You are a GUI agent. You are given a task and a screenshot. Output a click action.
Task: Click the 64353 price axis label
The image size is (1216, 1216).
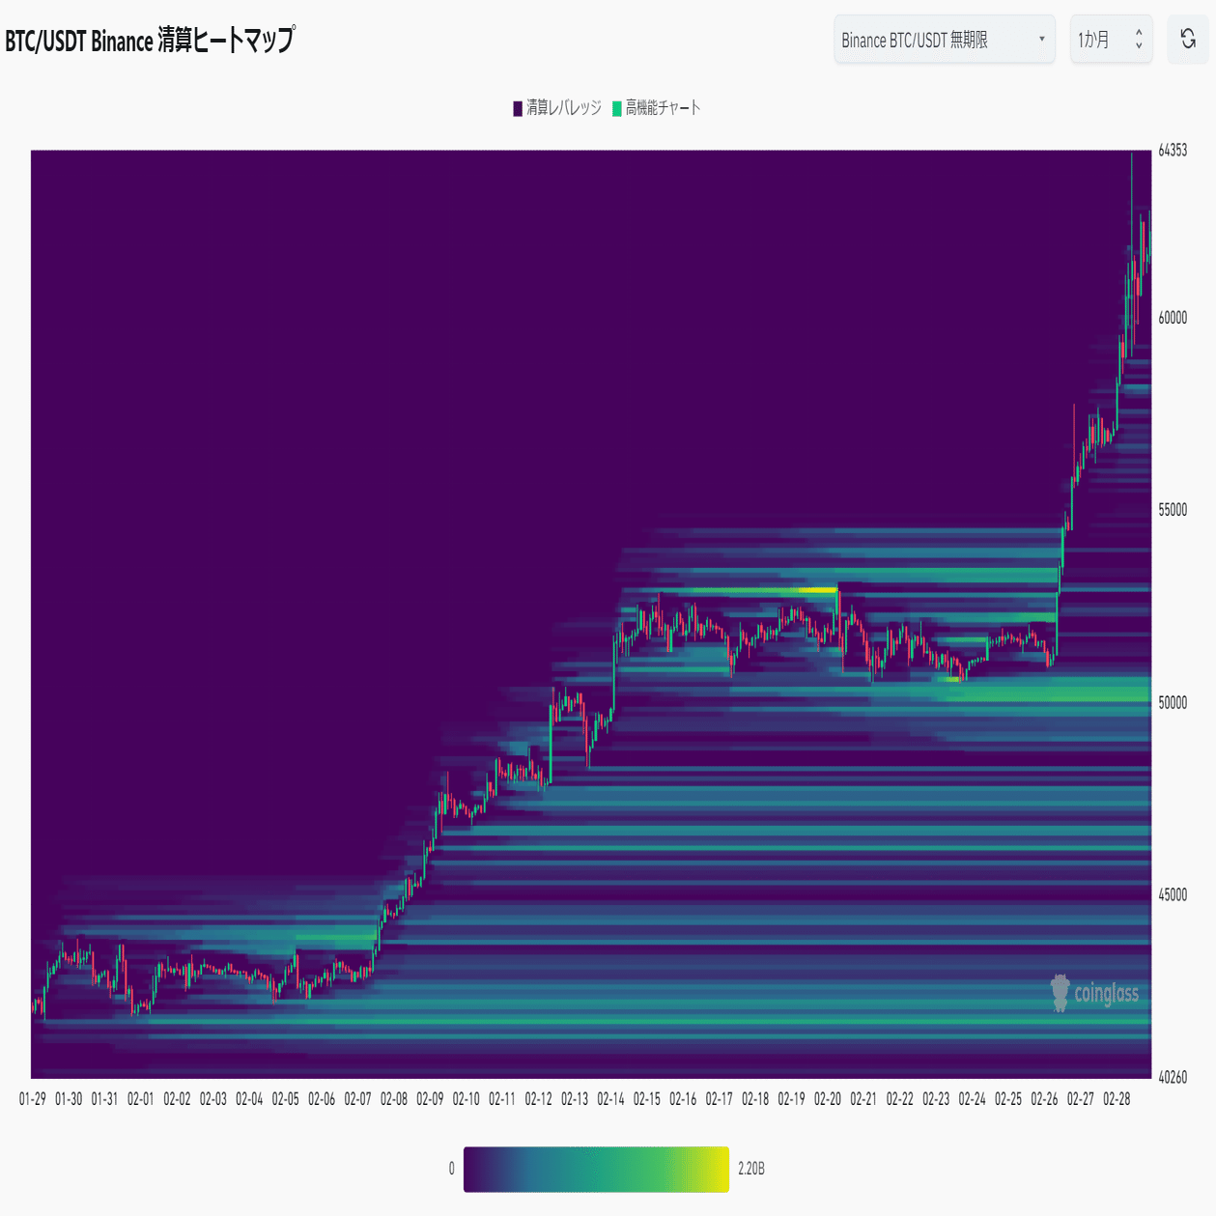click(1173, 150)
